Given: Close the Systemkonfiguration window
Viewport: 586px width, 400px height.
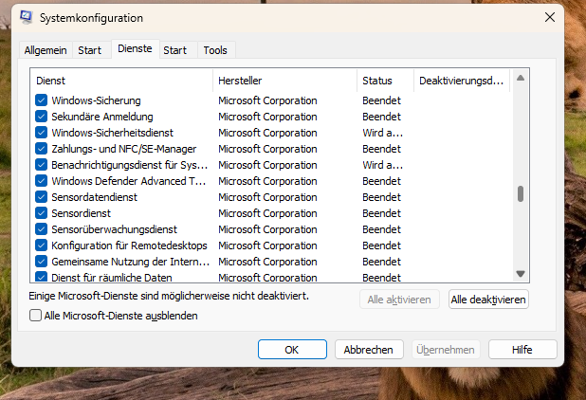Looking at the screenshot, I should pos(550,17).
